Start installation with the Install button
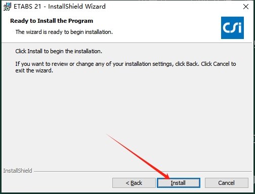The height and width of the screenshot is (194, 255). pos(179,183)
